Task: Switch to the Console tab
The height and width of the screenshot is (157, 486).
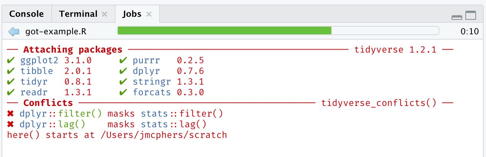Action: [26, 14]
